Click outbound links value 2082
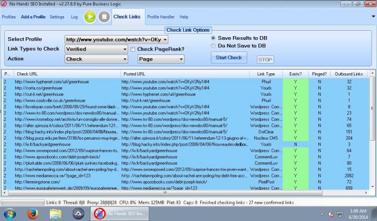The image size is (377, 221). pyautogui.click(x=349, y=176)
